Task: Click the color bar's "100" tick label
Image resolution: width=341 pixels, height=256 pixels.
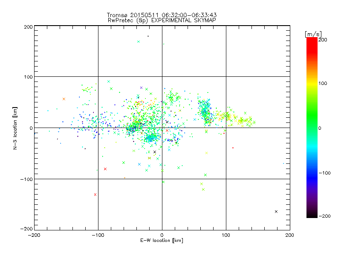Action: [323, 83]
